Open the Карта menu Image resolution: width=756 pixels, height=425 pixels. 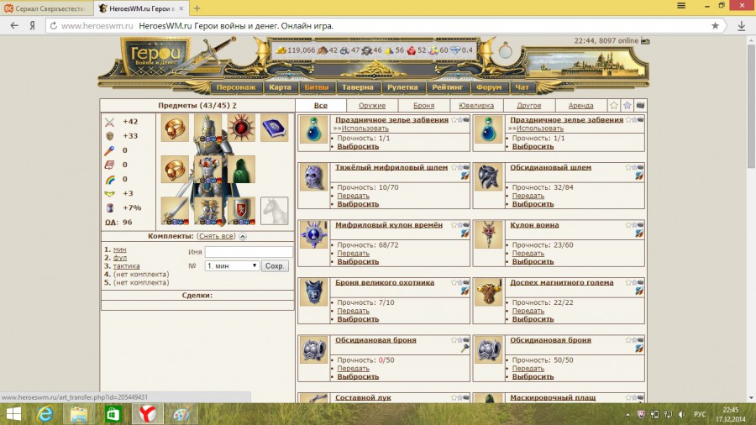(x=280, y=87)
